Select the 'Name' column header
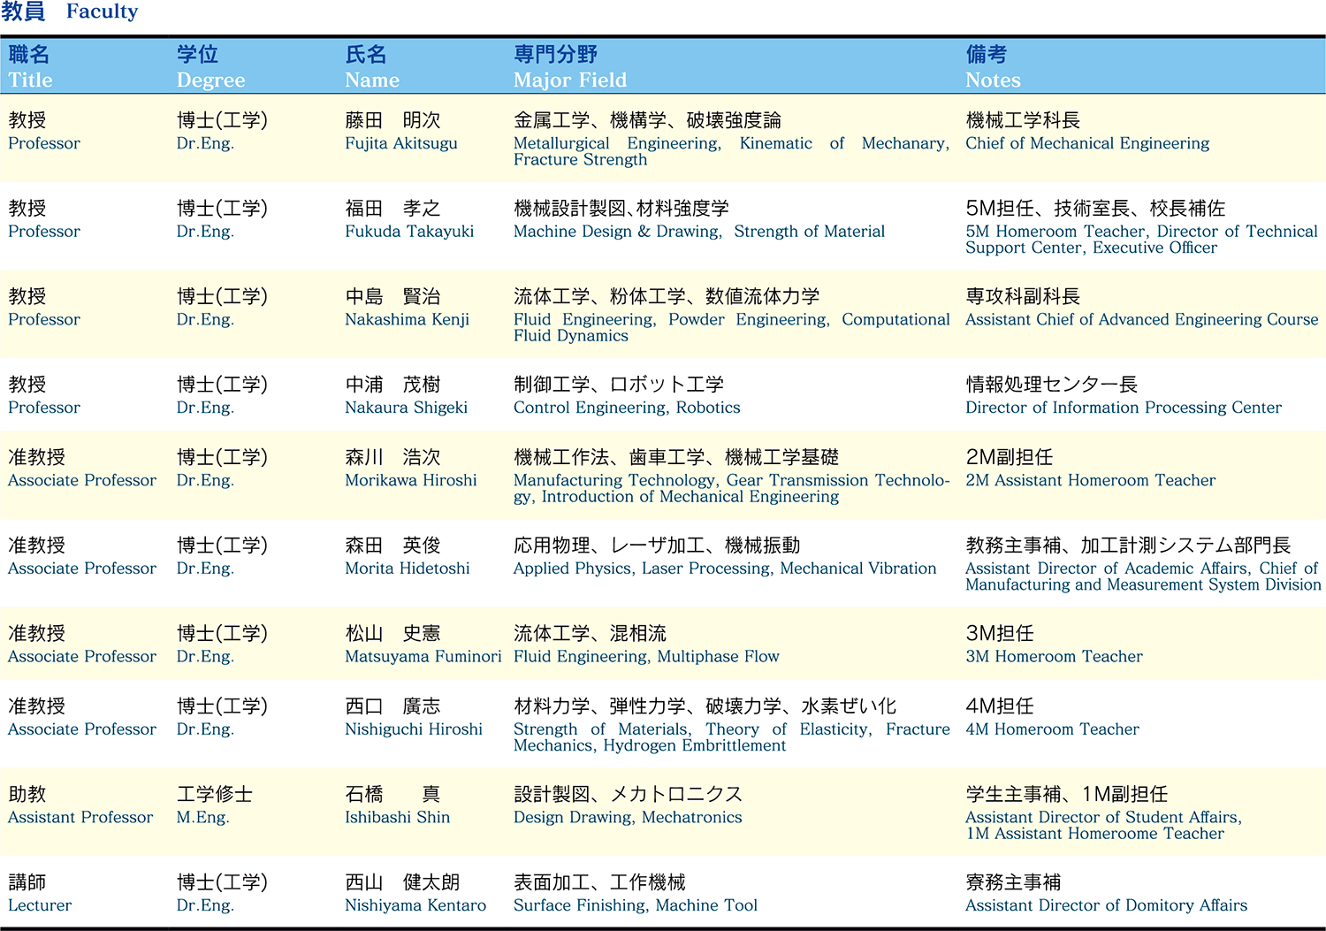 [372, 80]
